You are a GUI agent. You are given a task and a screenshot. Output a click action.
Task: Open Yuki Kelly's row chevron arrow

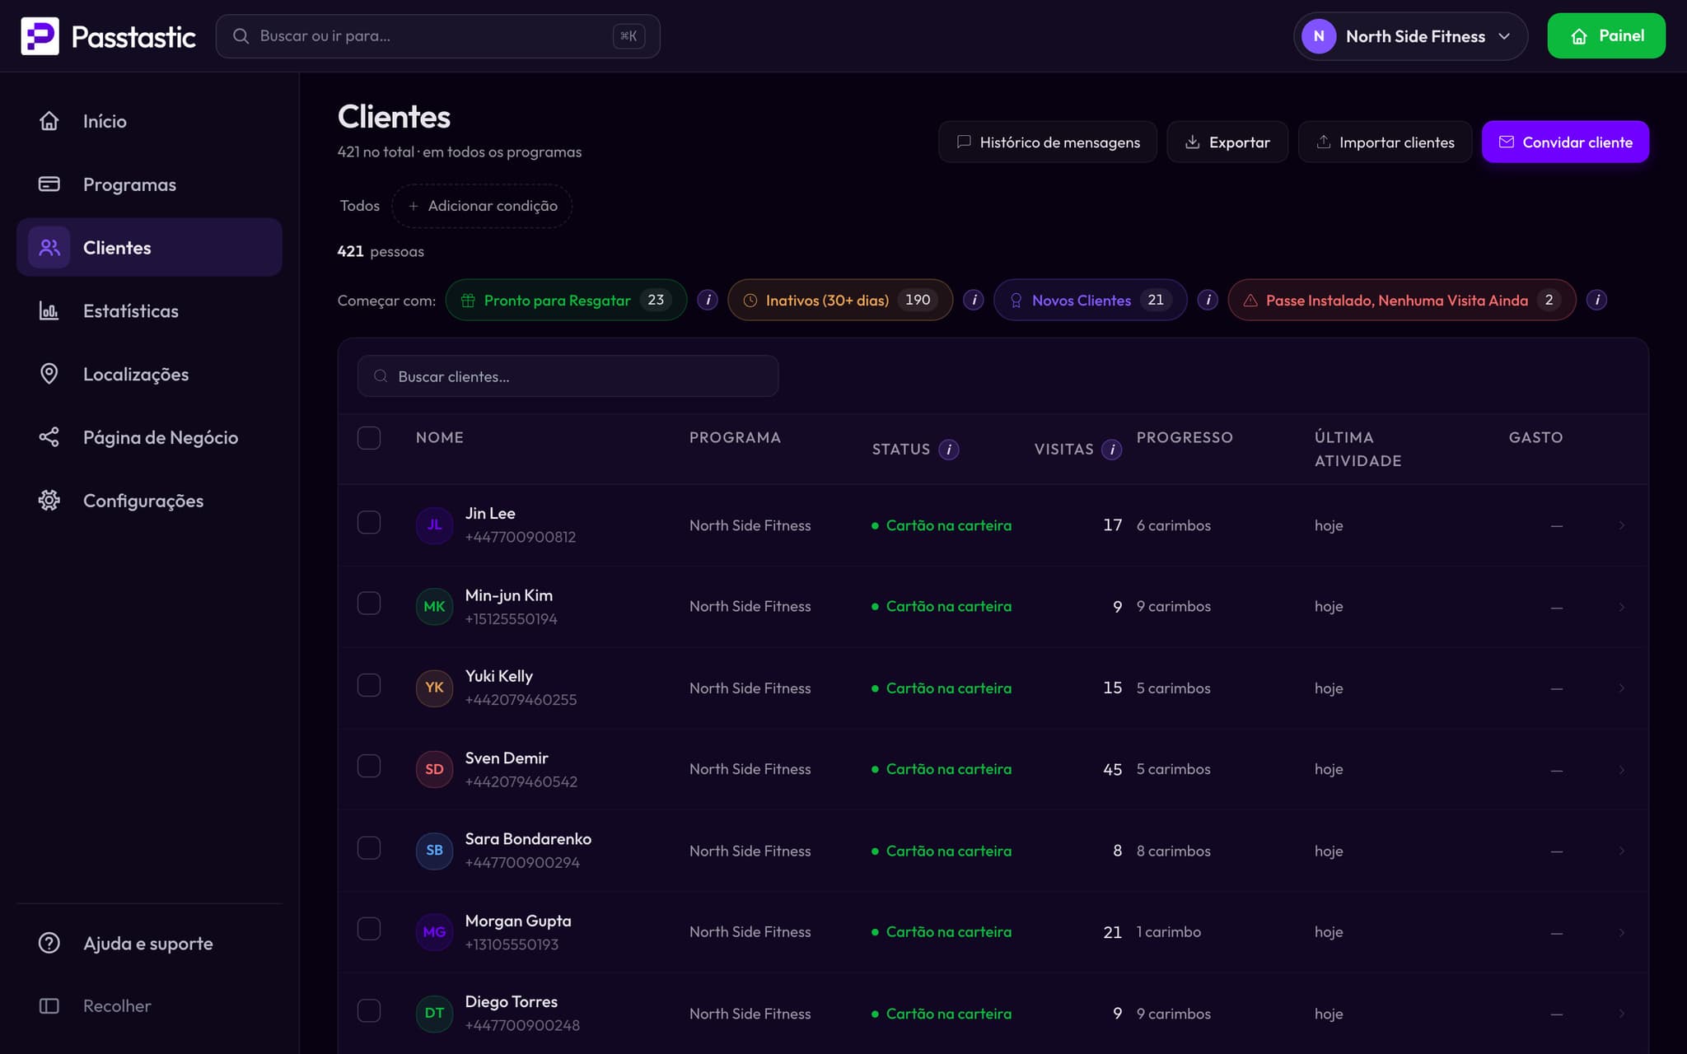1621,688
